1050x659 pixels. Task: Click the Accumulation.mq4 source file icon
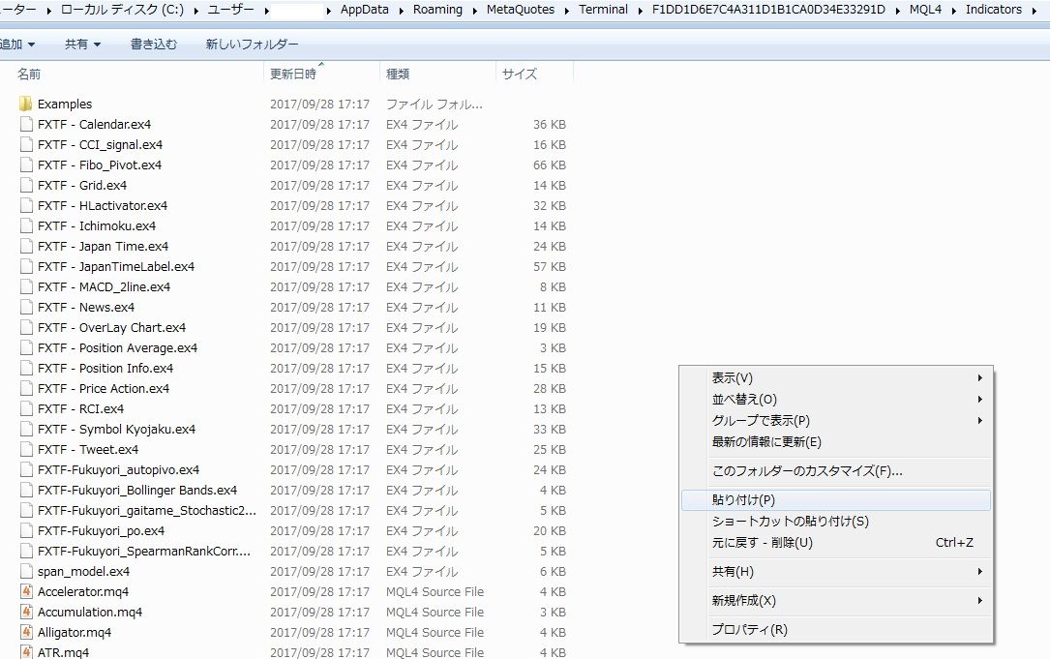pos(26,612)
